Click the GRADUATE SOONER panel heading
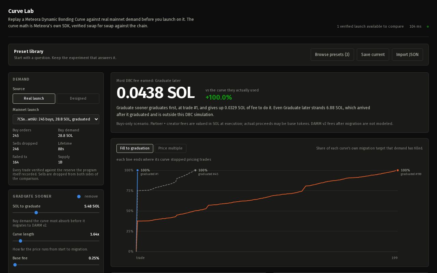The width and height of the screenshot is (437, 273). point(32,197)
